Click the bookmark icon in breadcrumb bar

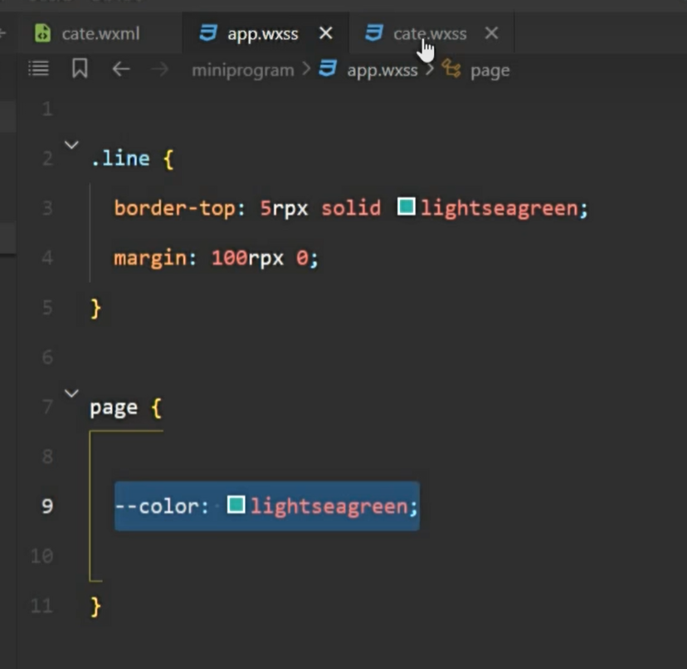(x=80, y=69)
